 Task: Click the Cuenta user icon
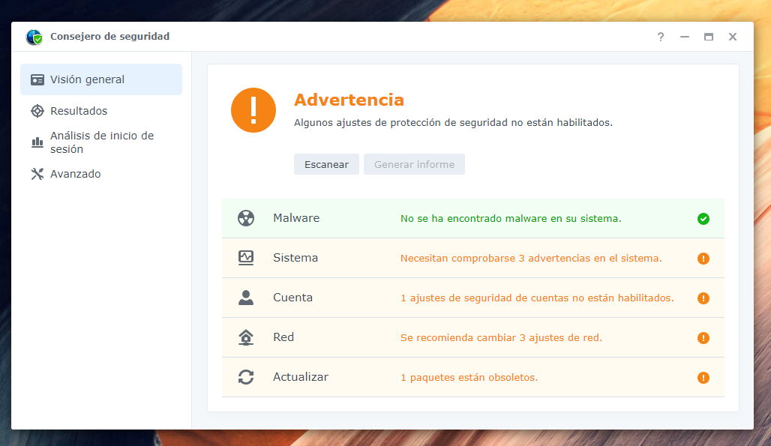[246, 298]
